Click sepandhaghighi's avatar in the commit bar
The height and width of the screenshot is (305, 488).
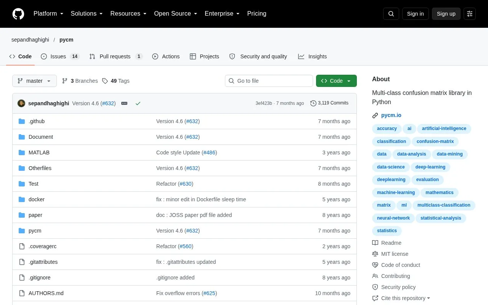click(21, 103)
